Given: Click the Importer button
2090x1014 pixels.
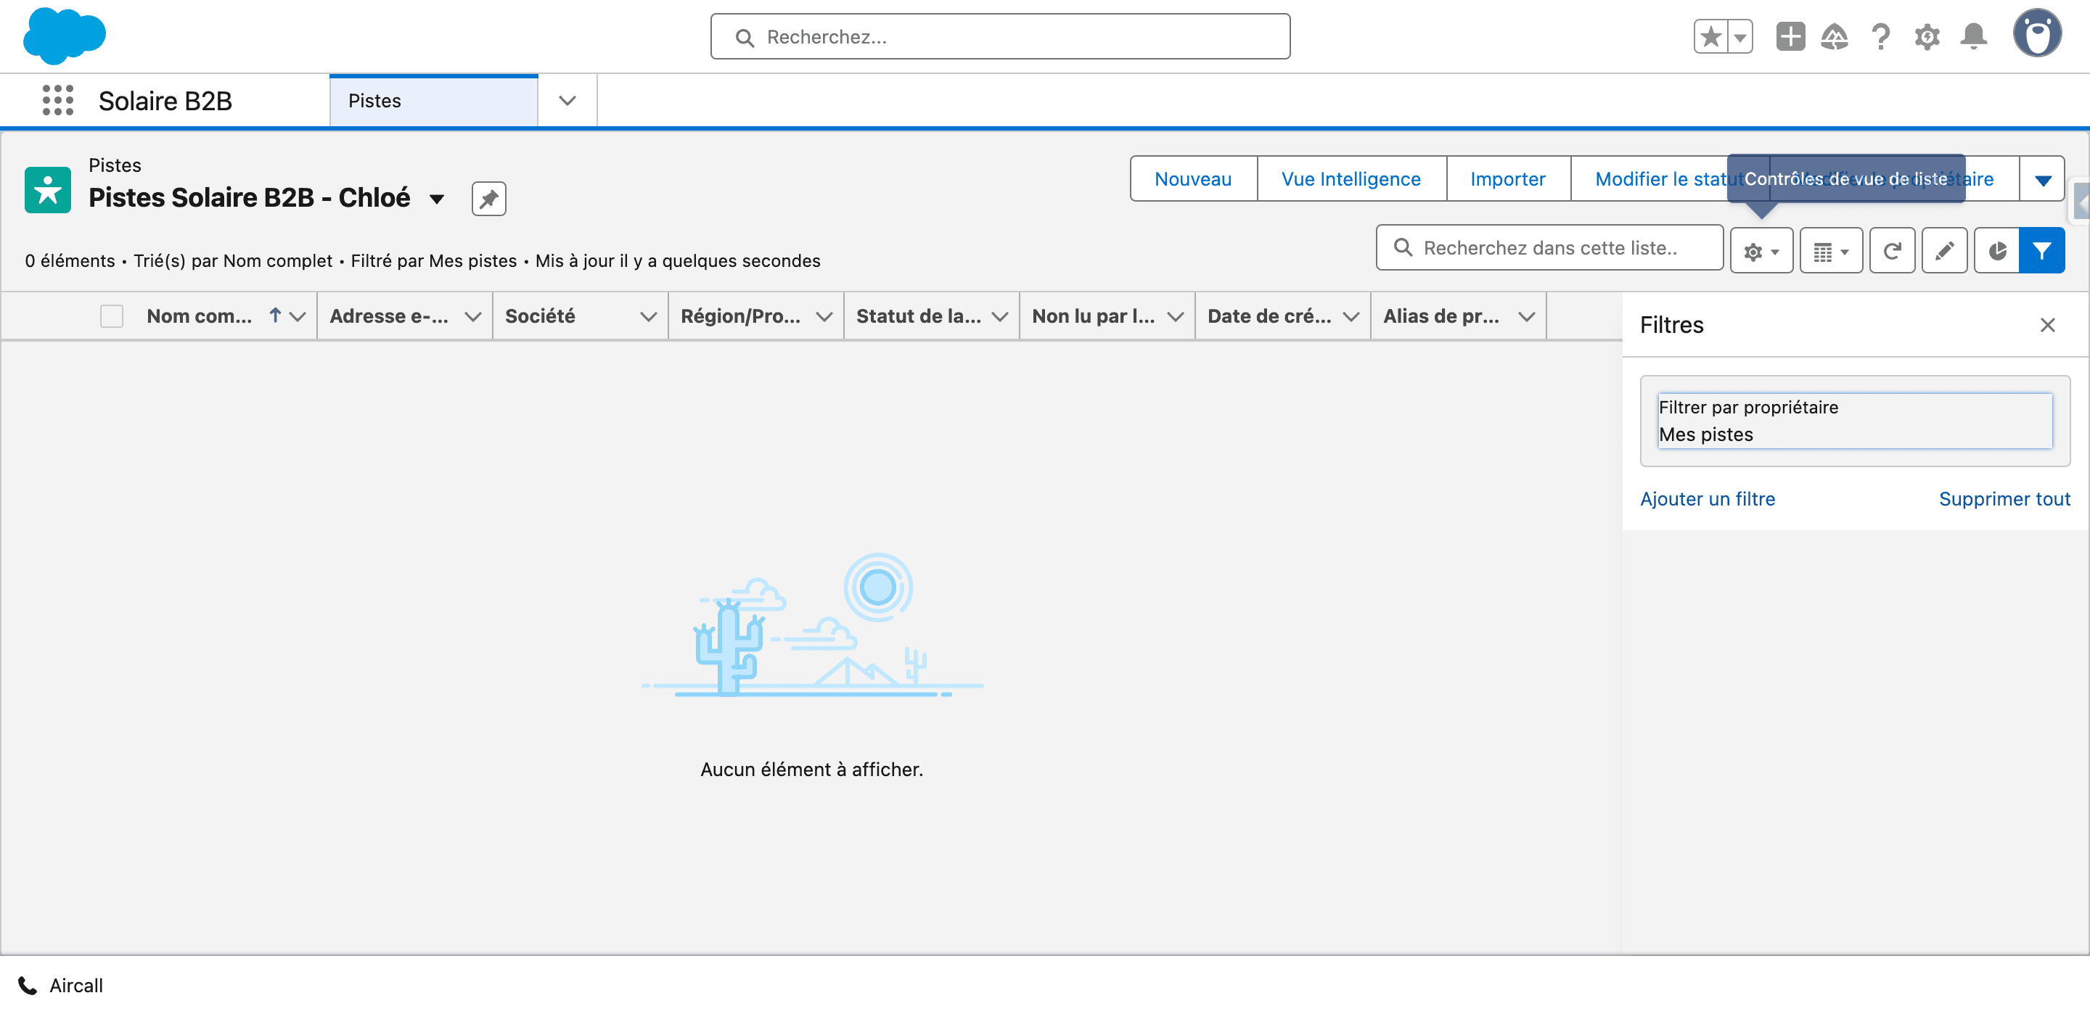Looking at the screenshot, I should 1507,179.
